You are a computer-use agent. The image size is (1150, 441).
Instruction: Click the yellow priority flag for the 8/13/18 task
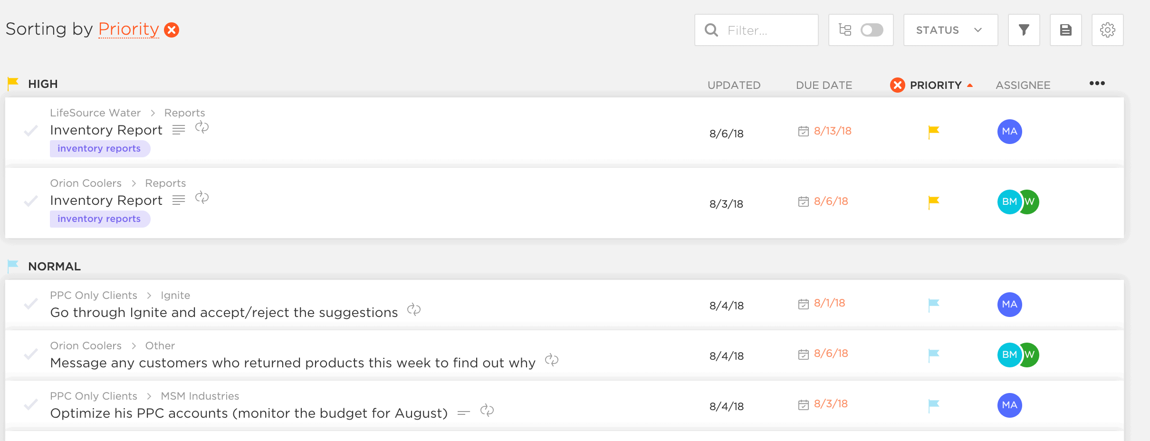(x=934, y=131)
